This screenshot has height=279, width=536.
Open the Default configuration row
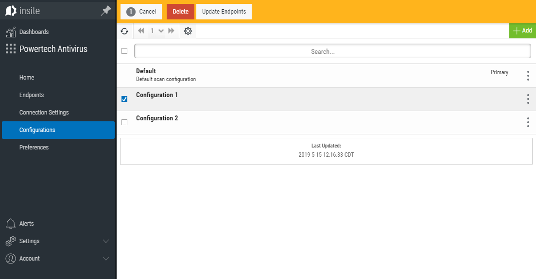tap(326, 76)
